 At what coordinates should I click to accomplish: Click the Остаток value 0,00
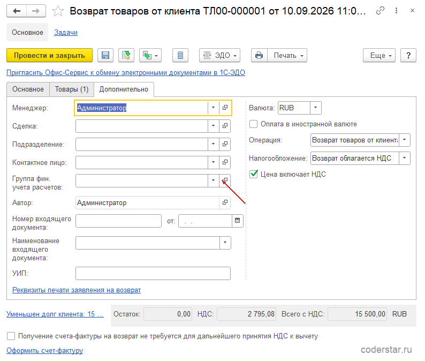tap(168, 314)
